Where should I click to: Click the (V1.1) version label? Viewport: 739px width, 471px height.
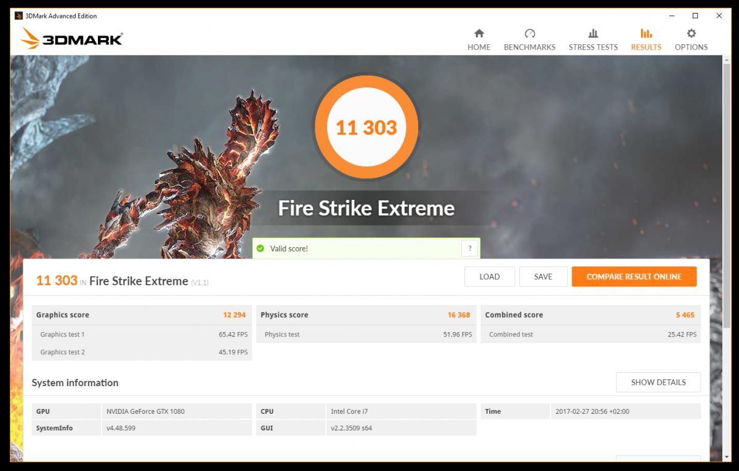pos(200,283)
